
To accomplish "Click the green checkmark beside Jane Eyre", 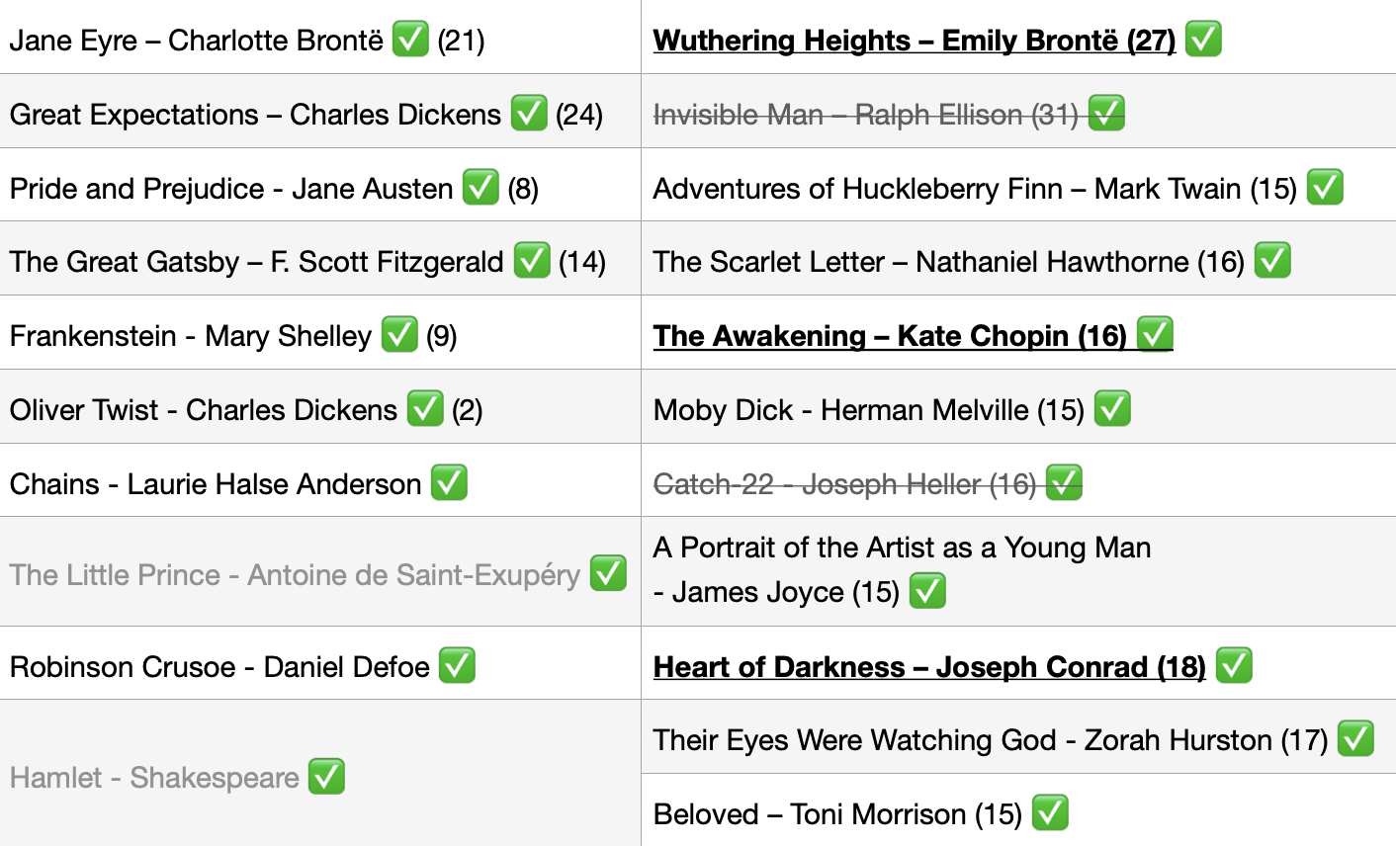I will tap(410, 40).
